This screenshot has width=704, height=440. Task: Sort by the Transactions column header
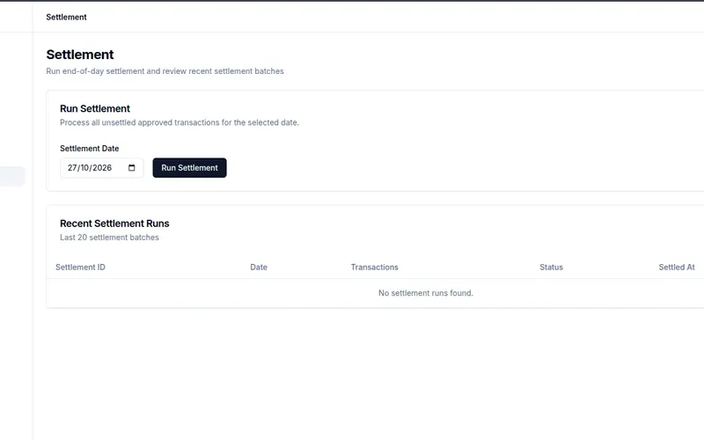[375, 268]
